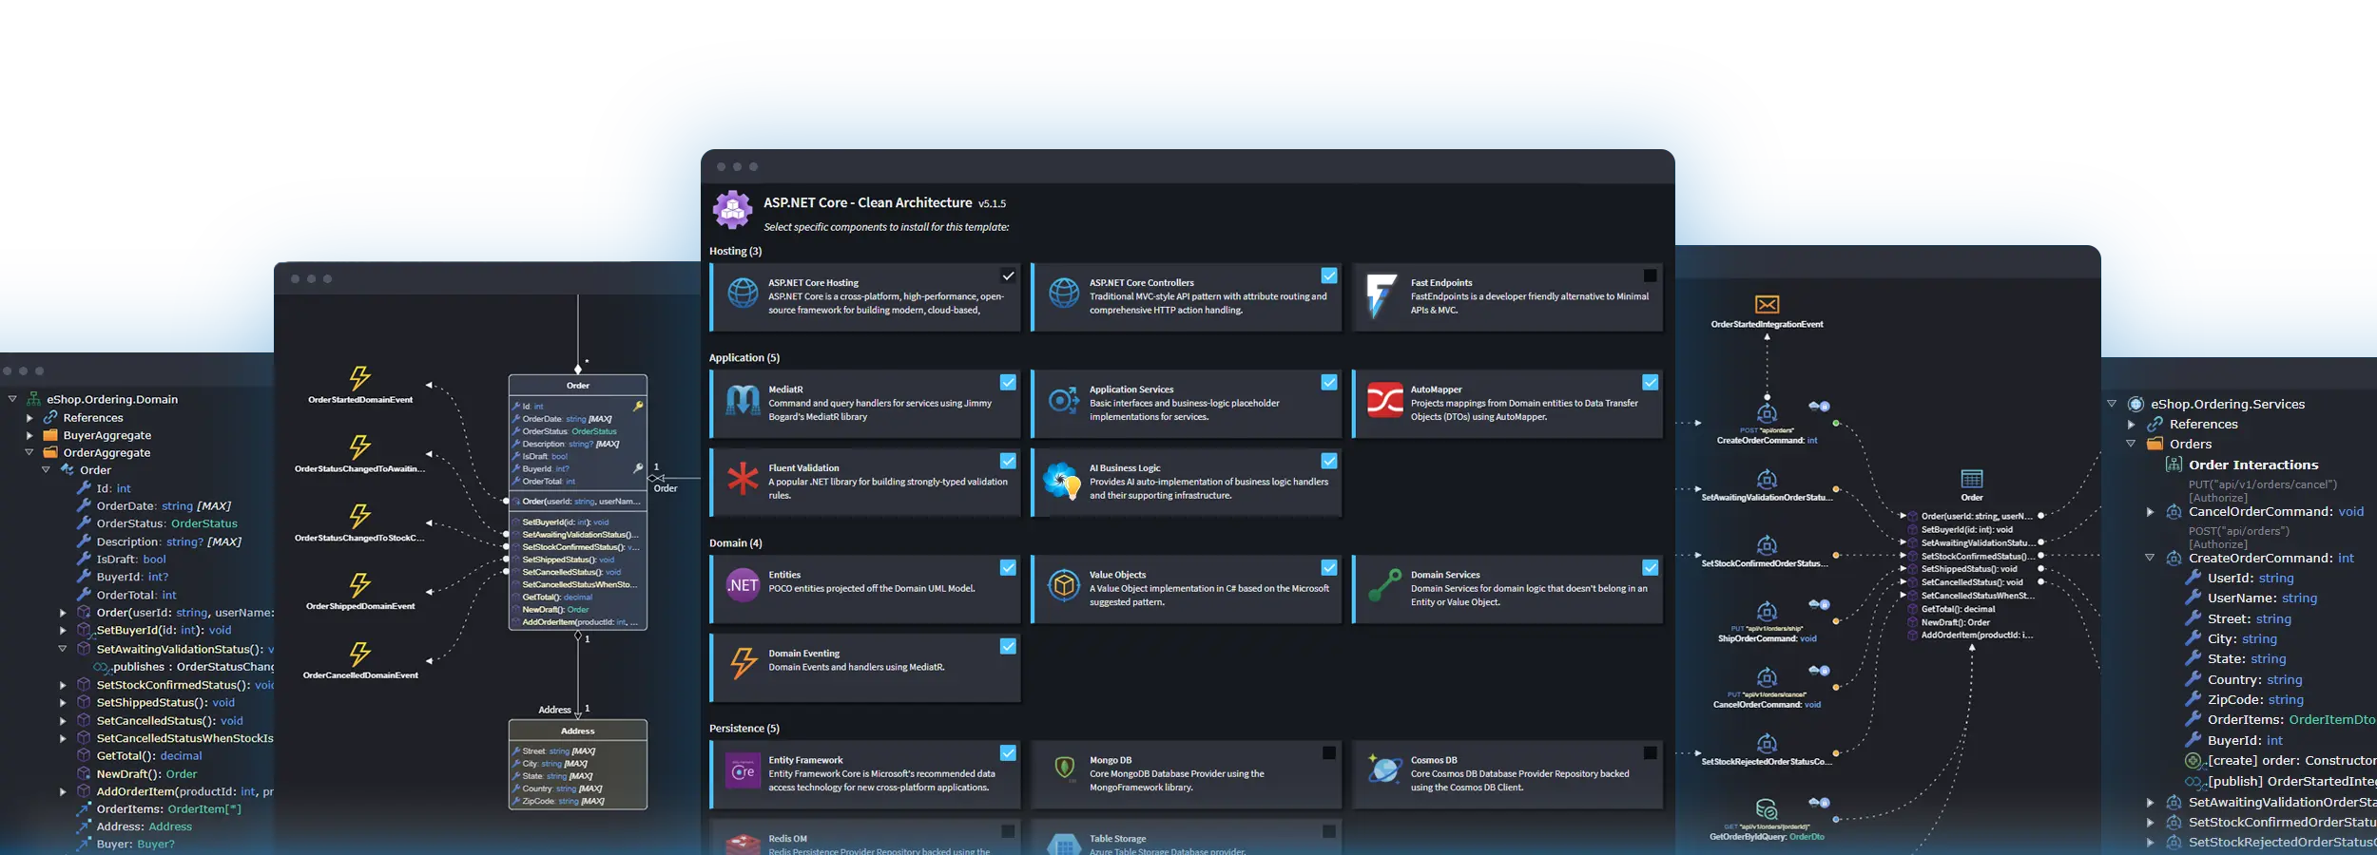Viewport: 2377px width, 855px height.
Task: Select the .NET Entities component icon
Action: click(744, 586)
